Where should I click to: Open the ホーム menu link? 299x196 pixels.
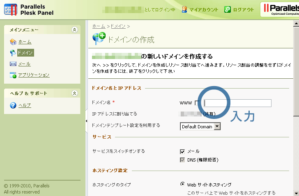point(25,42)
